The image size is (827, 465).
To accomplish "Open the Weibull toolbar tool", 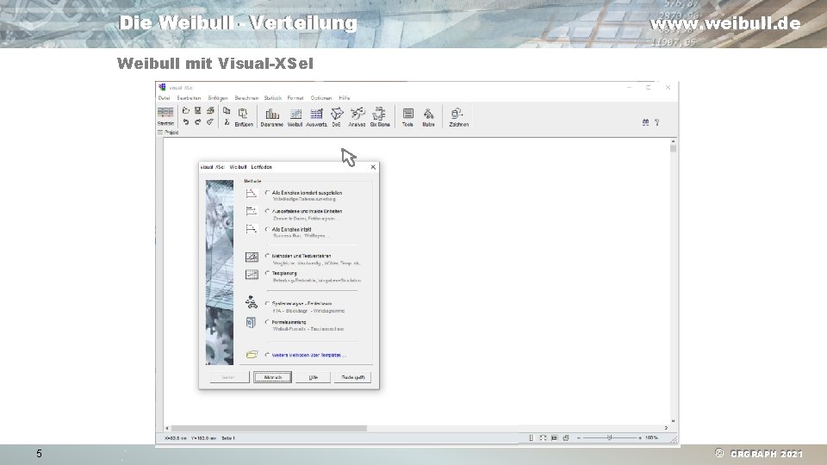I will point(295,117).
